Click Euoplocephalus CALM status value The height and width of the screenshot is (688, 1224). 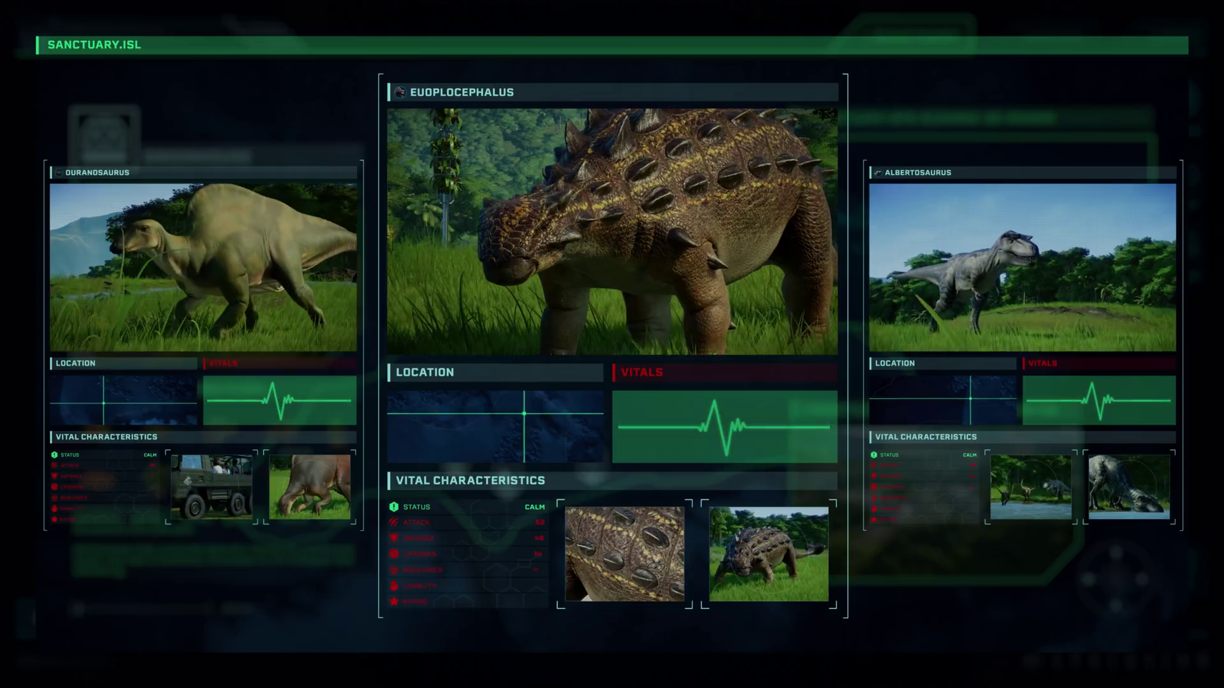[x=535, y=507]
